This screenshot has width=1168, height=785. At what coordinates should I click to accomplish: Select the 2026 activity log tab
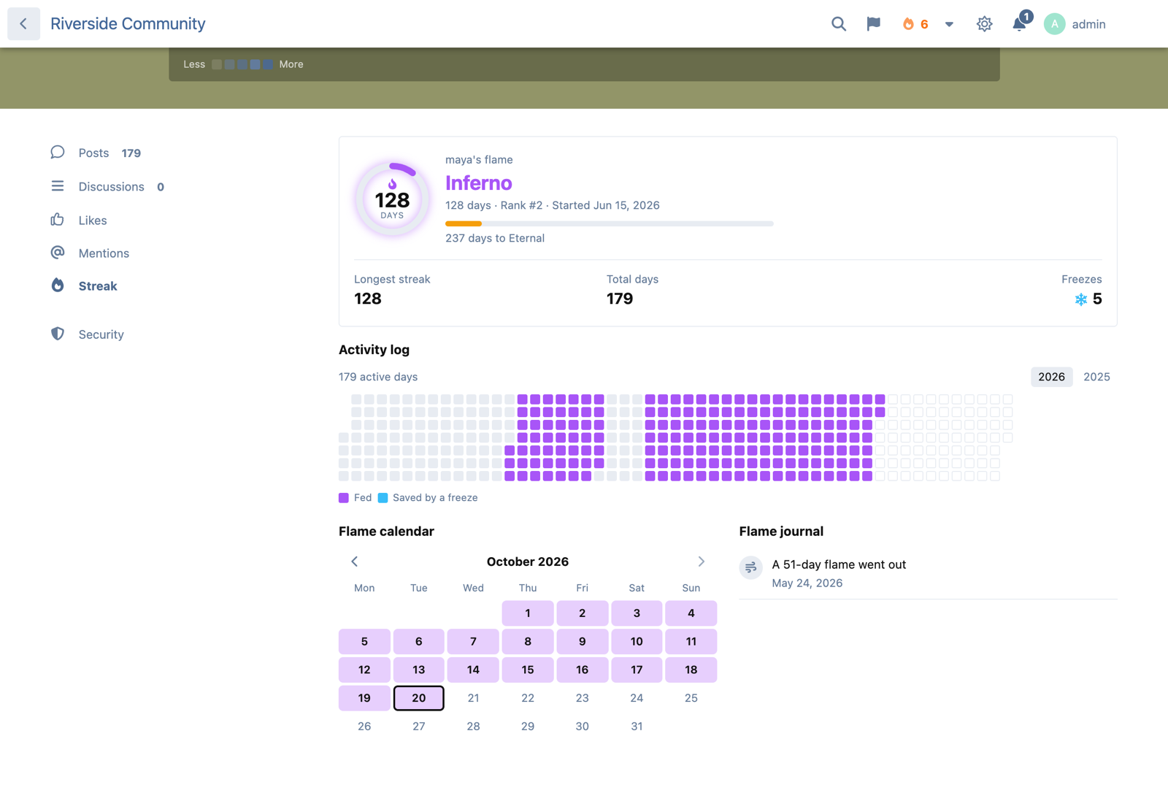pyautogui.click(x=1051, y=377)
